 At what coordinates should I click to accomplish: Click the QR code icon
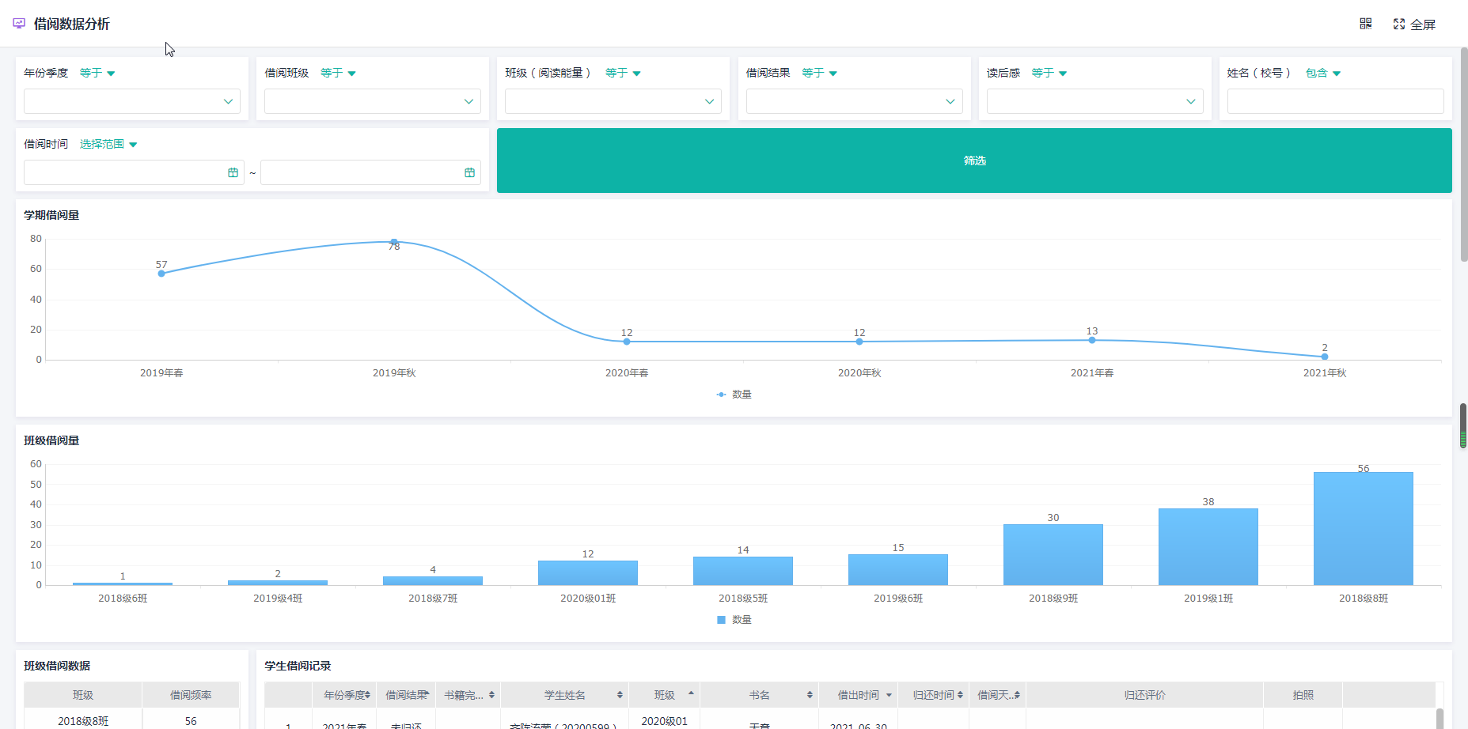point(1365,24)
